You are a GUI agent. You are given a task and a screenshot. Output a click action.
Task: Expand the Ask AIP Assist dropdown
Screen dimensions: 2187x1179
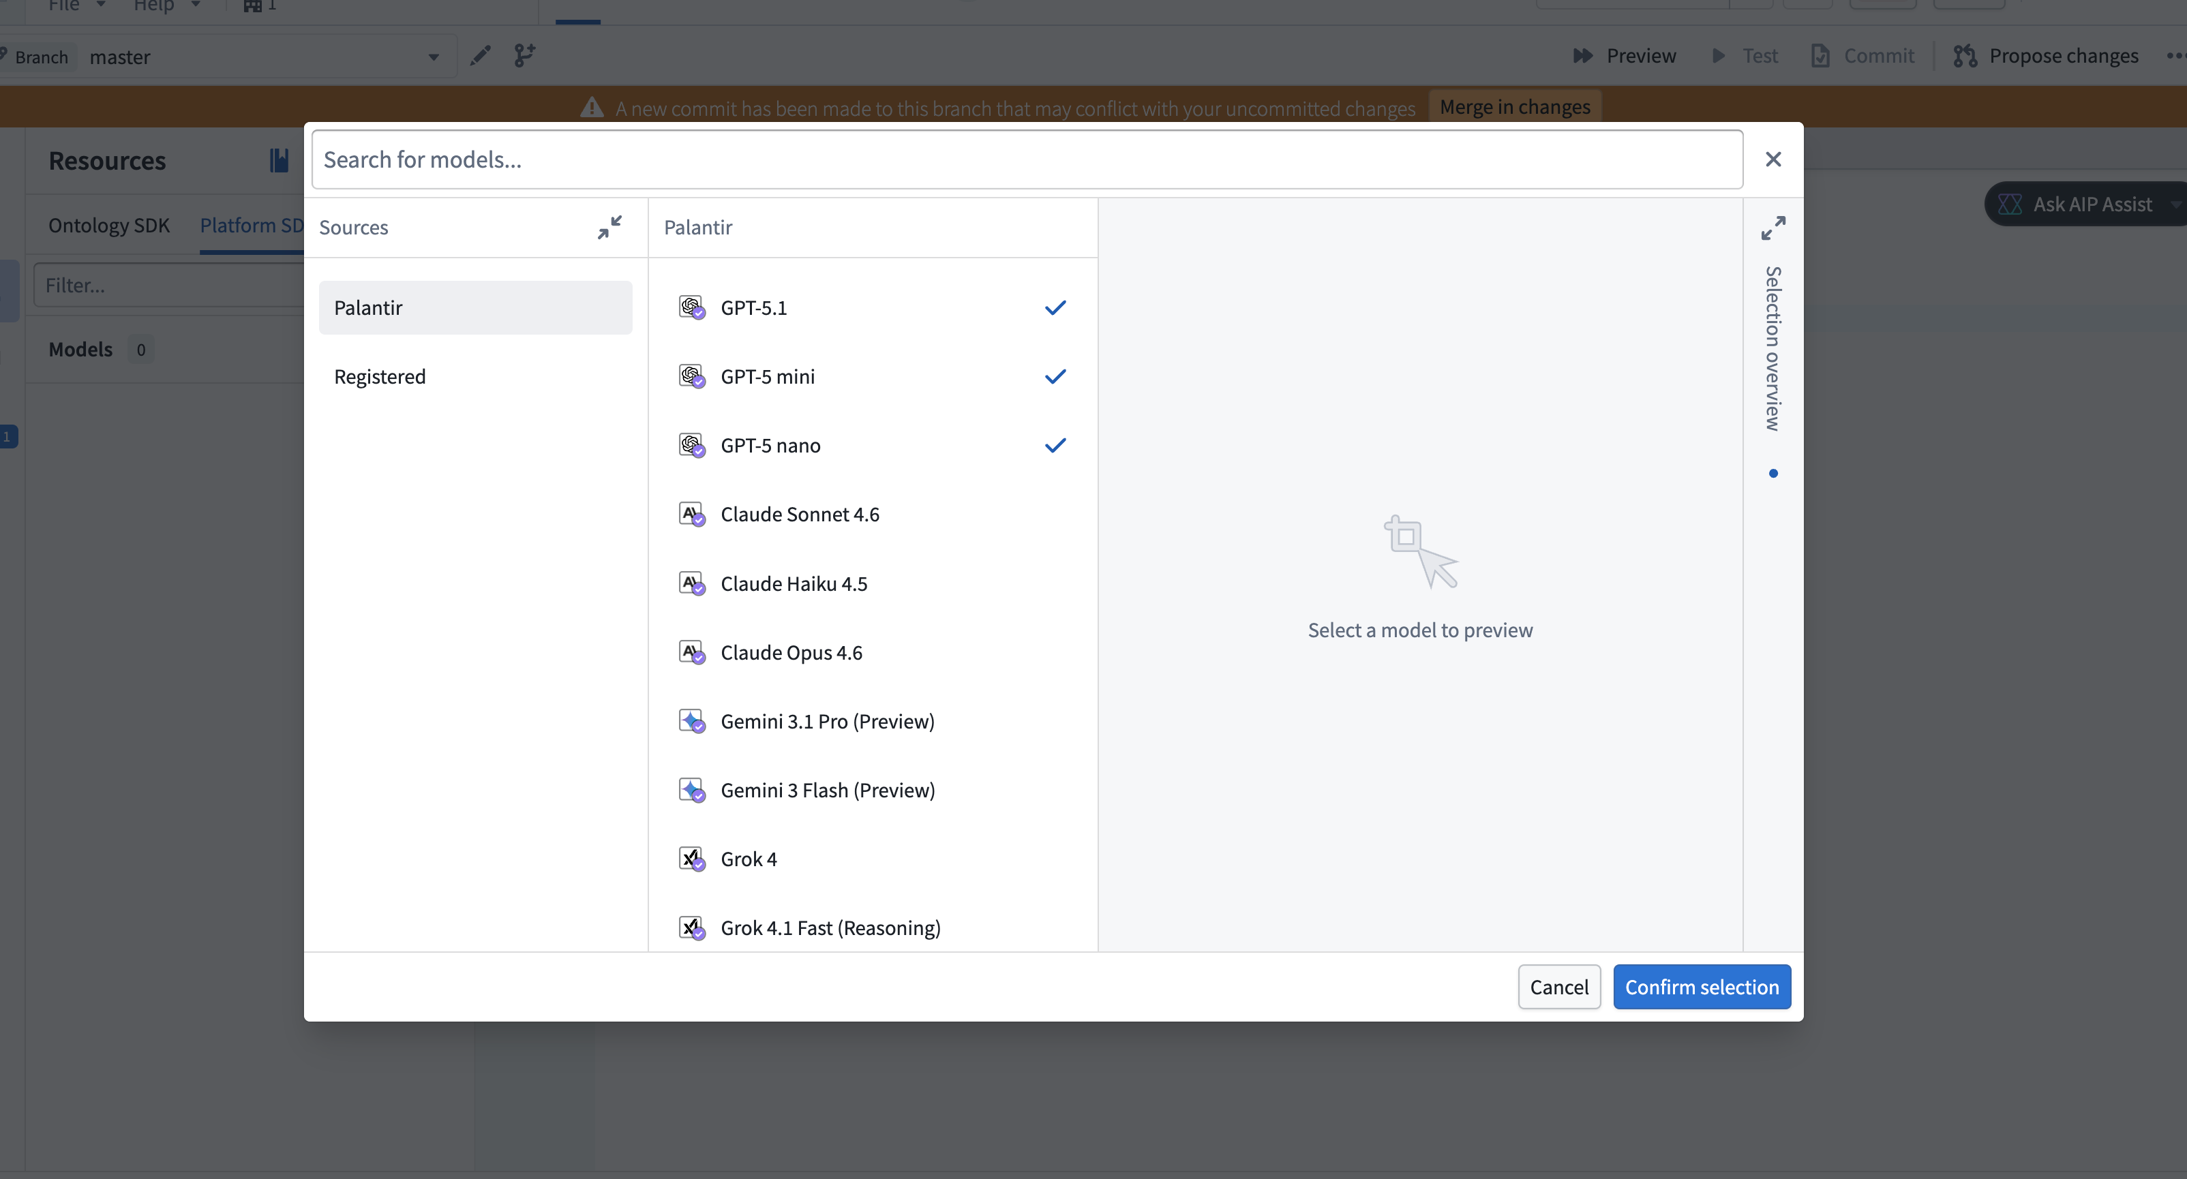point(2176,204)
